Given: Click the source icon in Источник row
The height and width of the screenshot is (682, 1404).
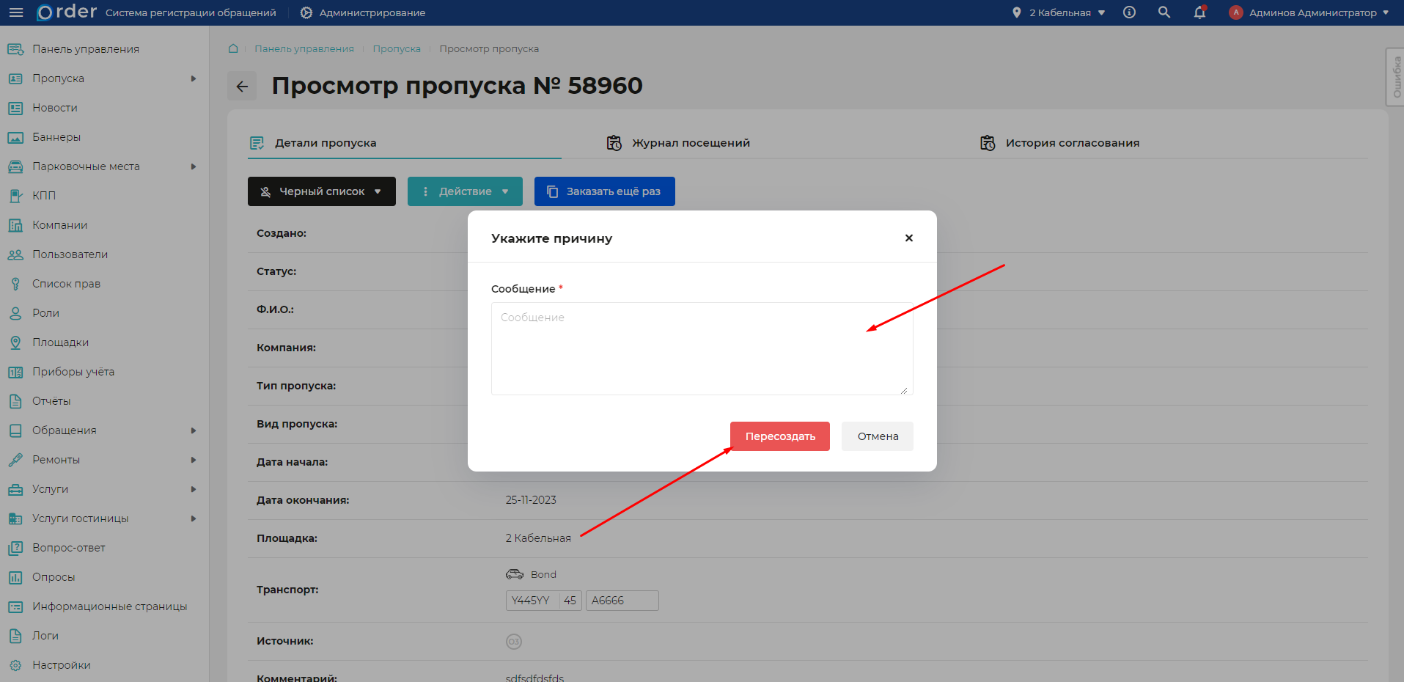Looking at the screenshot, I should pos(513,642).
